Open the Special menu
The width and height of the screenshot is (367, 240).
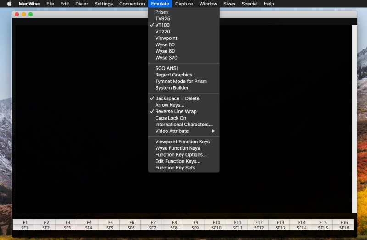[250, 4]
